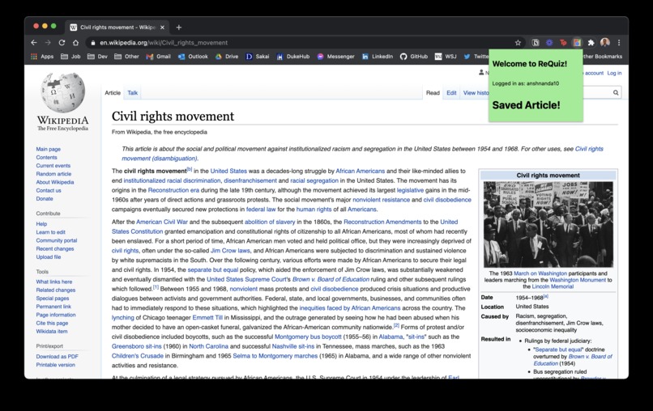653x411 pixels.
Task: Expand the Job bookmarks folder
Action: 70,57
